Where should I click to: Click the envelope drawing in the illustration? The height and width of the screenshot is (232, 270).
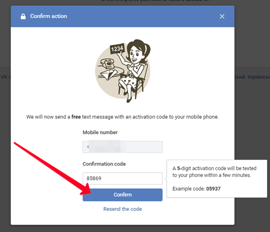point(109,74)
